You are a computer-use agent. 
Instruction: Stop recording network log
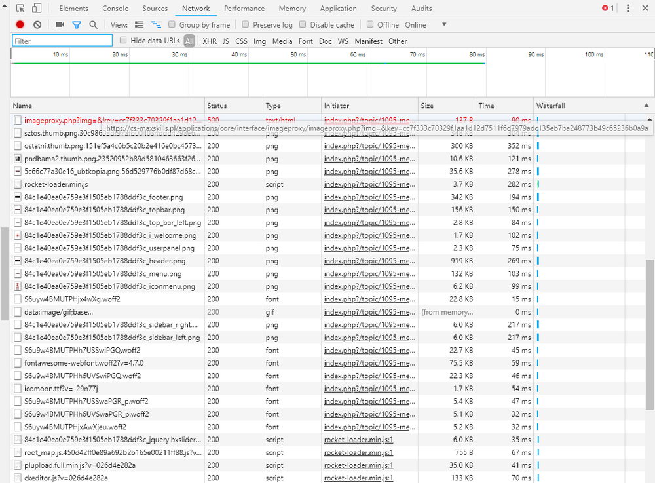19,24
